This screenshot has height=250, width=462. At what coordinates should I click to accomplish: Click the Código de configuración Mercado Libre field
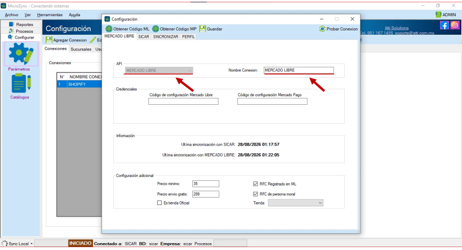183,101
